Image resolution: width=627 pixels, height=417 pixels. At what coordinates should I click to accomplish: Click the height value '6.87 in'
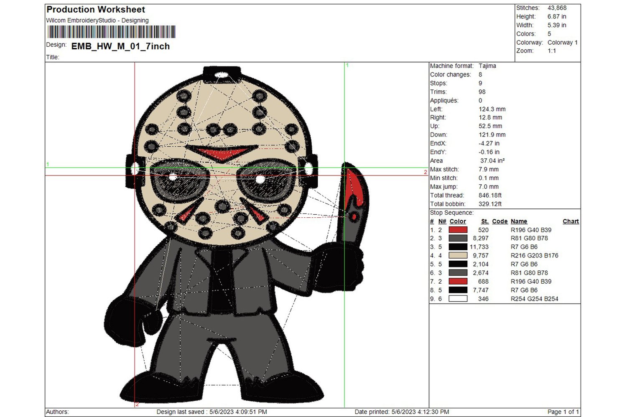(x=557, y=17)
